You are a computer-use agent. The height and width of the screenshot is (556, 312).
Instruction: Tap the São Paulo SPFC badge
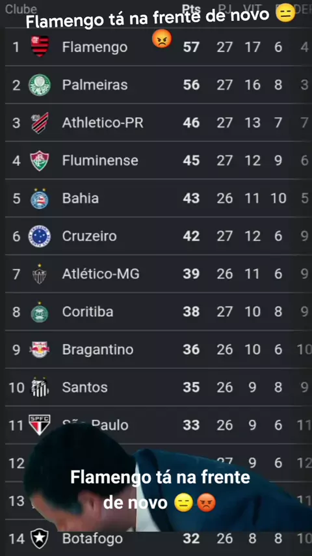pos(40,424)
